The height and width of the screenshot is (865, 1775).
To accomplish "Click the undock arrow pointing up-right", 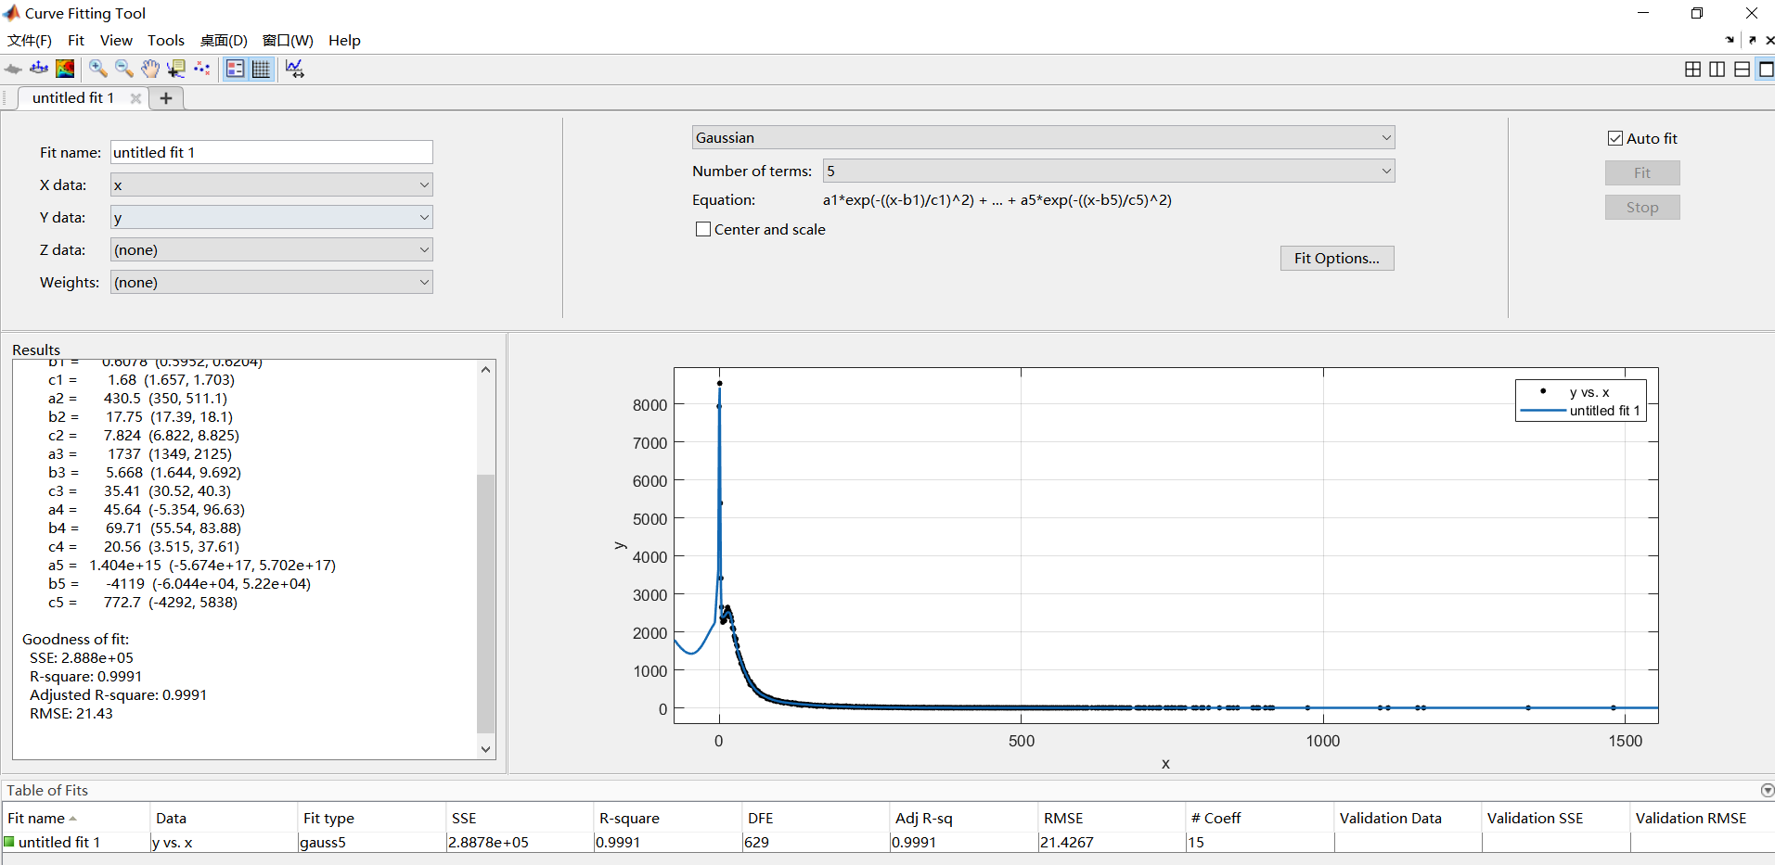I will [x=1752, y=40].
